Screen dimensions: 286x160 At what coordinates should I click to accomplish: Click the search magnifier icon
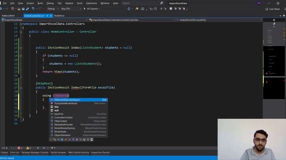coord(161,3)
